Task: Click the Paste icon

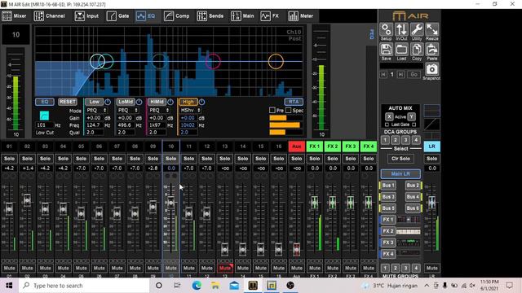Action: (x=432, y=50)
